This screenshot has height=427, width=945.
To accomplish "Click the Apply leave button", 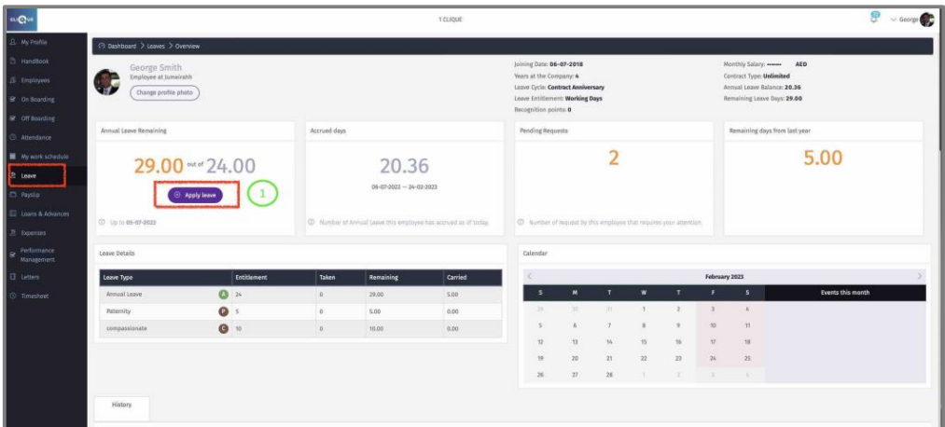I will 195,195.
